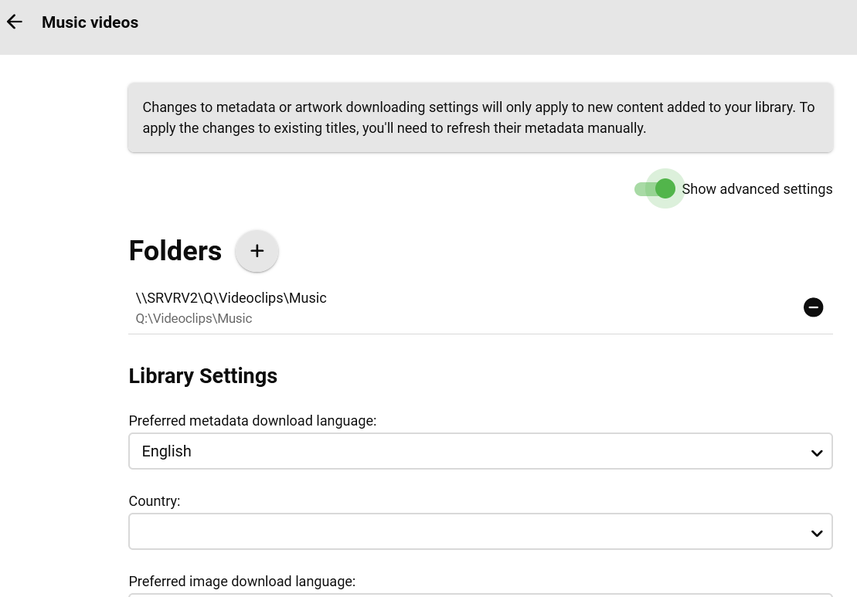Open the empty Country combo box
Viewport: 857px width, 597px height.
point(479,532)
